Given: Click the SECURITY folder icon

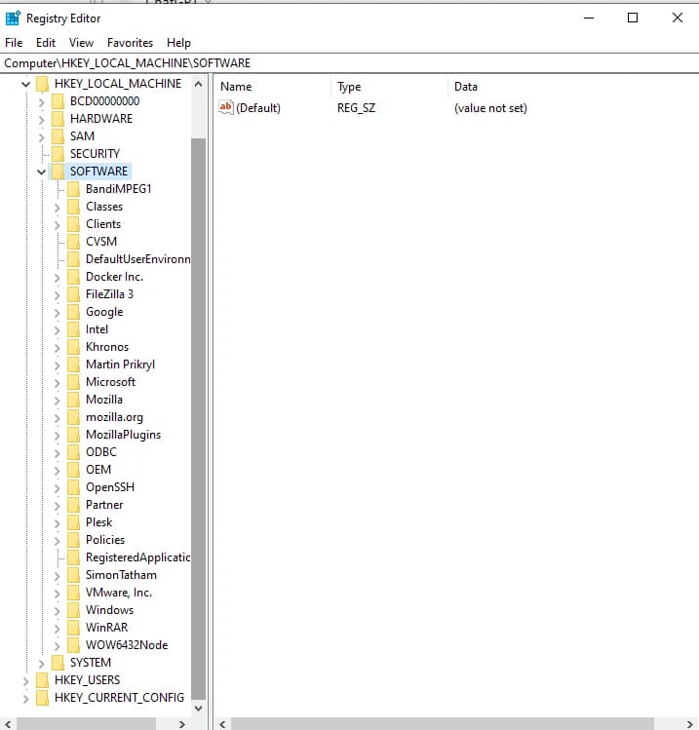Looking at the screenshot, I should point(58,154).
